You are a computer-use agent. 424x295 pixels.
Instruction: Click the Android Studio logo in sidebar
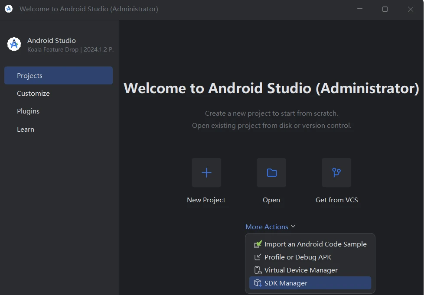(x=14, y=44)
